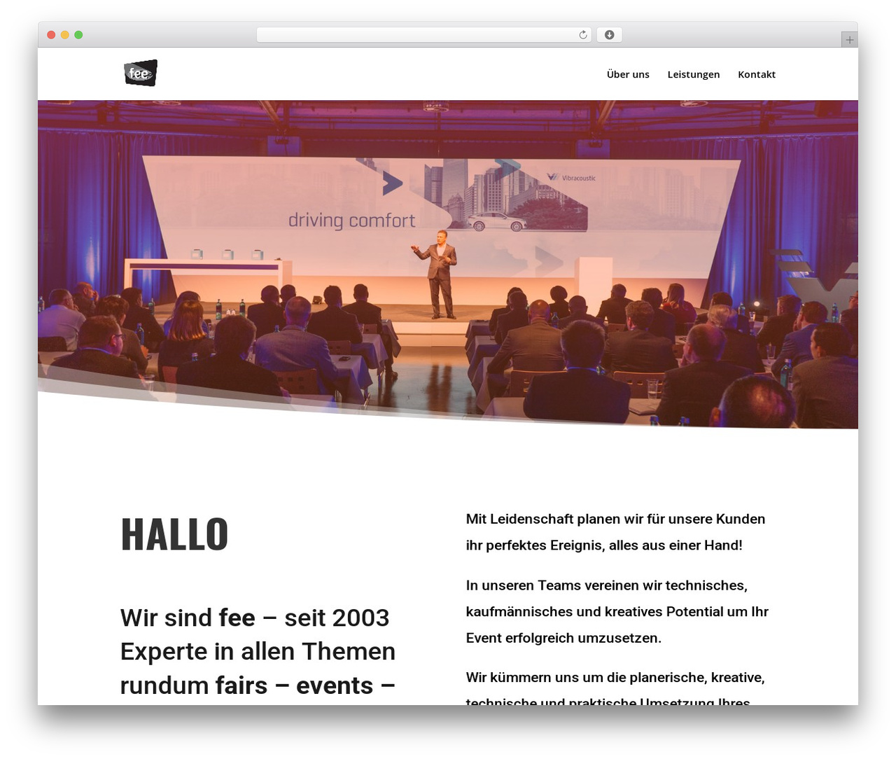
Task: Add a new tab with the plus button
Action: click(849, 40)
